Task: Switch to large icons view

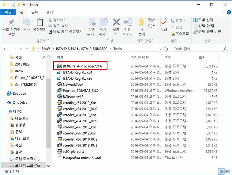Action: tap(227, 171)
